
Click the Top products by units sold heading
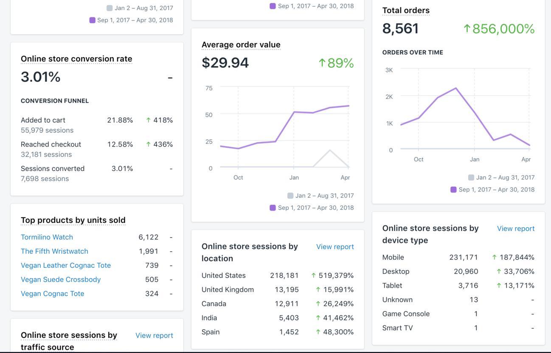[x=73, y=220]
